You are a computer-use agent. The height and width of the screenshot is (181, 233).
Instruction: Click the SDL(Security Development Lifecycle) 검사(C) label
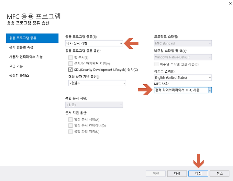tap(106, 70)
